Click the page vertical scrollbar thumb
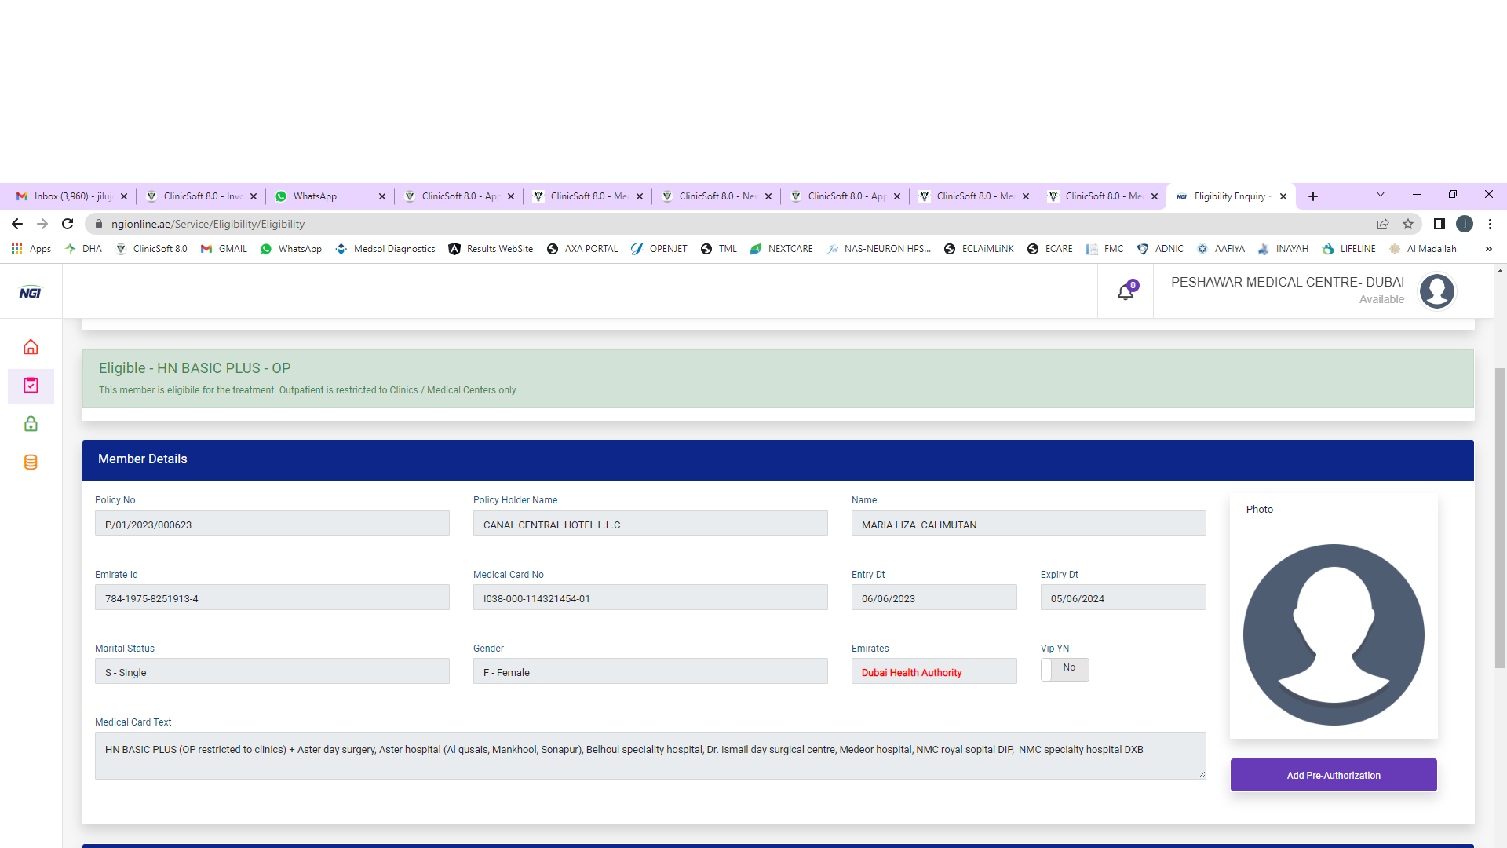This screenshot has width=1507, height=848. coord(1500,518)
